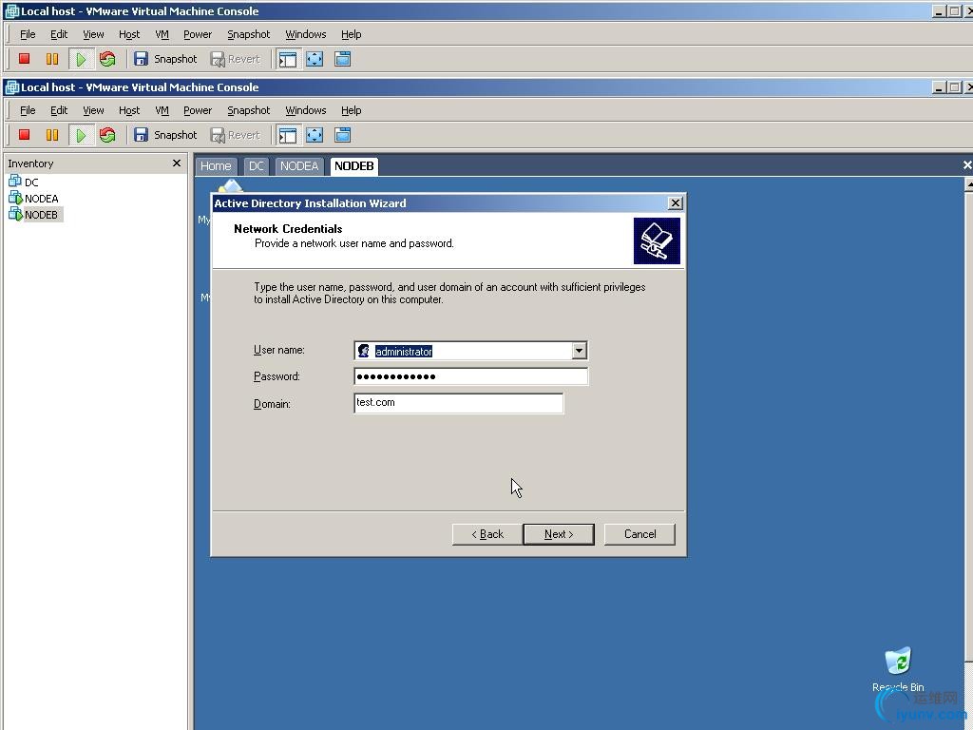Click Revert button in upper console toolbar
Screen dimensions: 973x730
(x=236, y=59)
